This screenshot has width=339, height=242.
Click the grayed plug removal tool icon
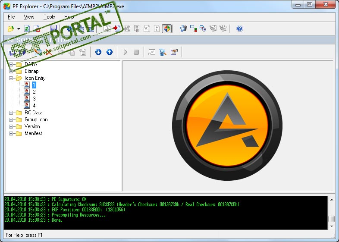point(213,28)
